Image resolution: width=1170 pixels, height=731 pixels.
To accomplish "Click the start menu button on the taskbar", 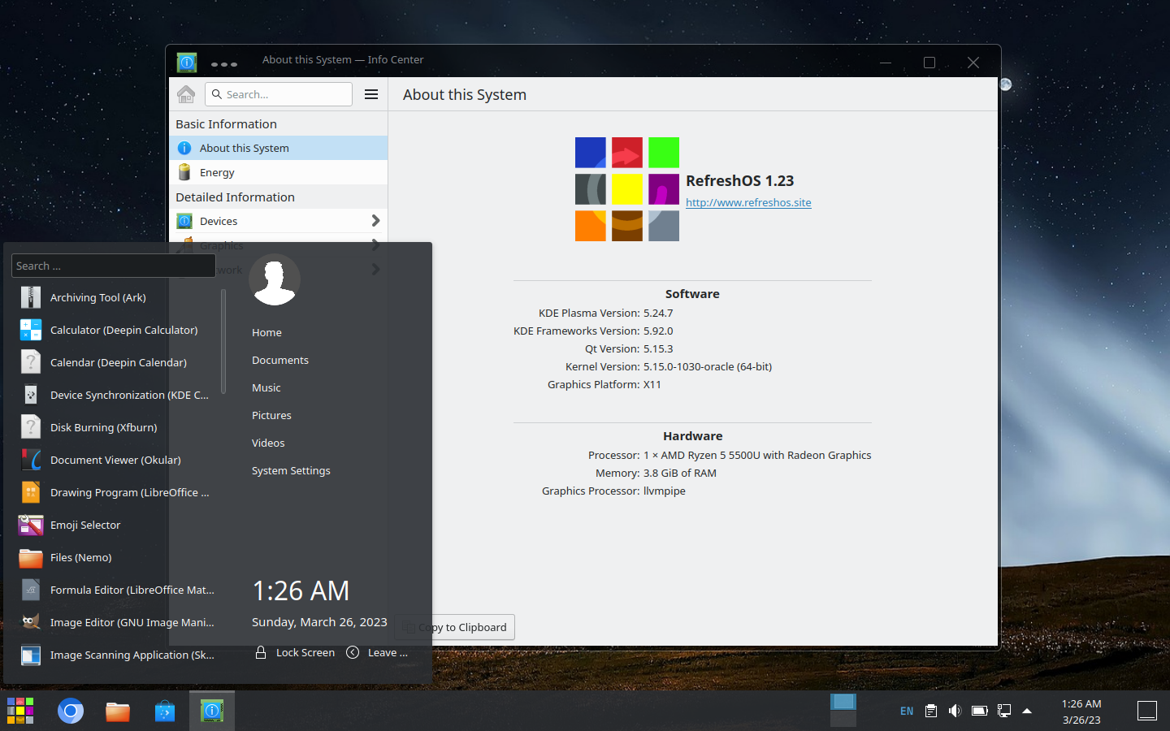I will click(x=20, y=711).
